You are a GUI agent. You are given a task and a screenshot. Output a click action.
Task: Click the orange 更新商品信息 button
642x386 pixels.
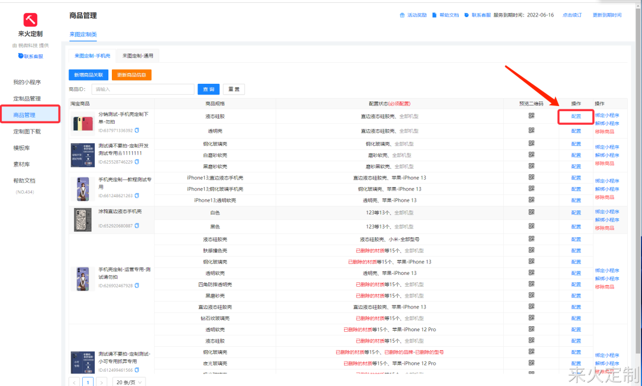tap(131, 75)
